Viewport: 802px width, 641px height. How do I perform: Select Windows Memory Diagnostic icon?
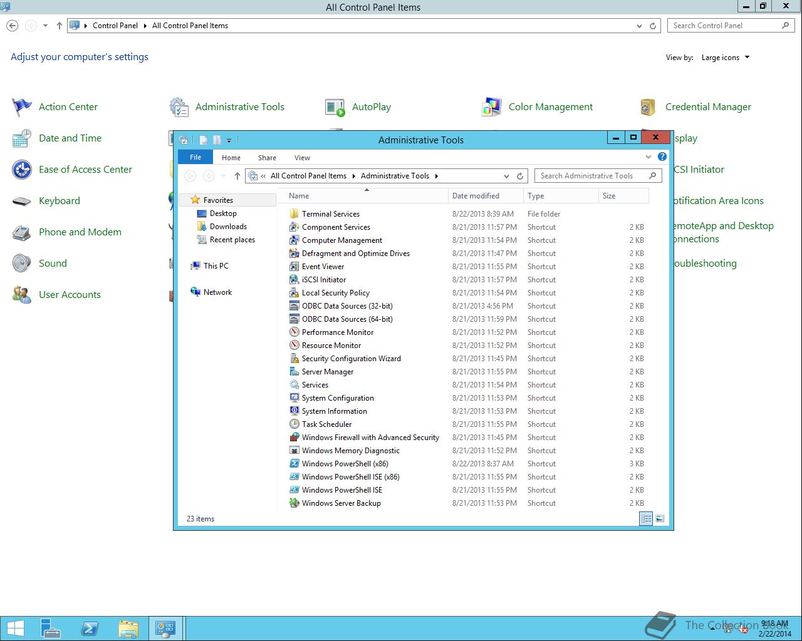[x=294, y=451]
